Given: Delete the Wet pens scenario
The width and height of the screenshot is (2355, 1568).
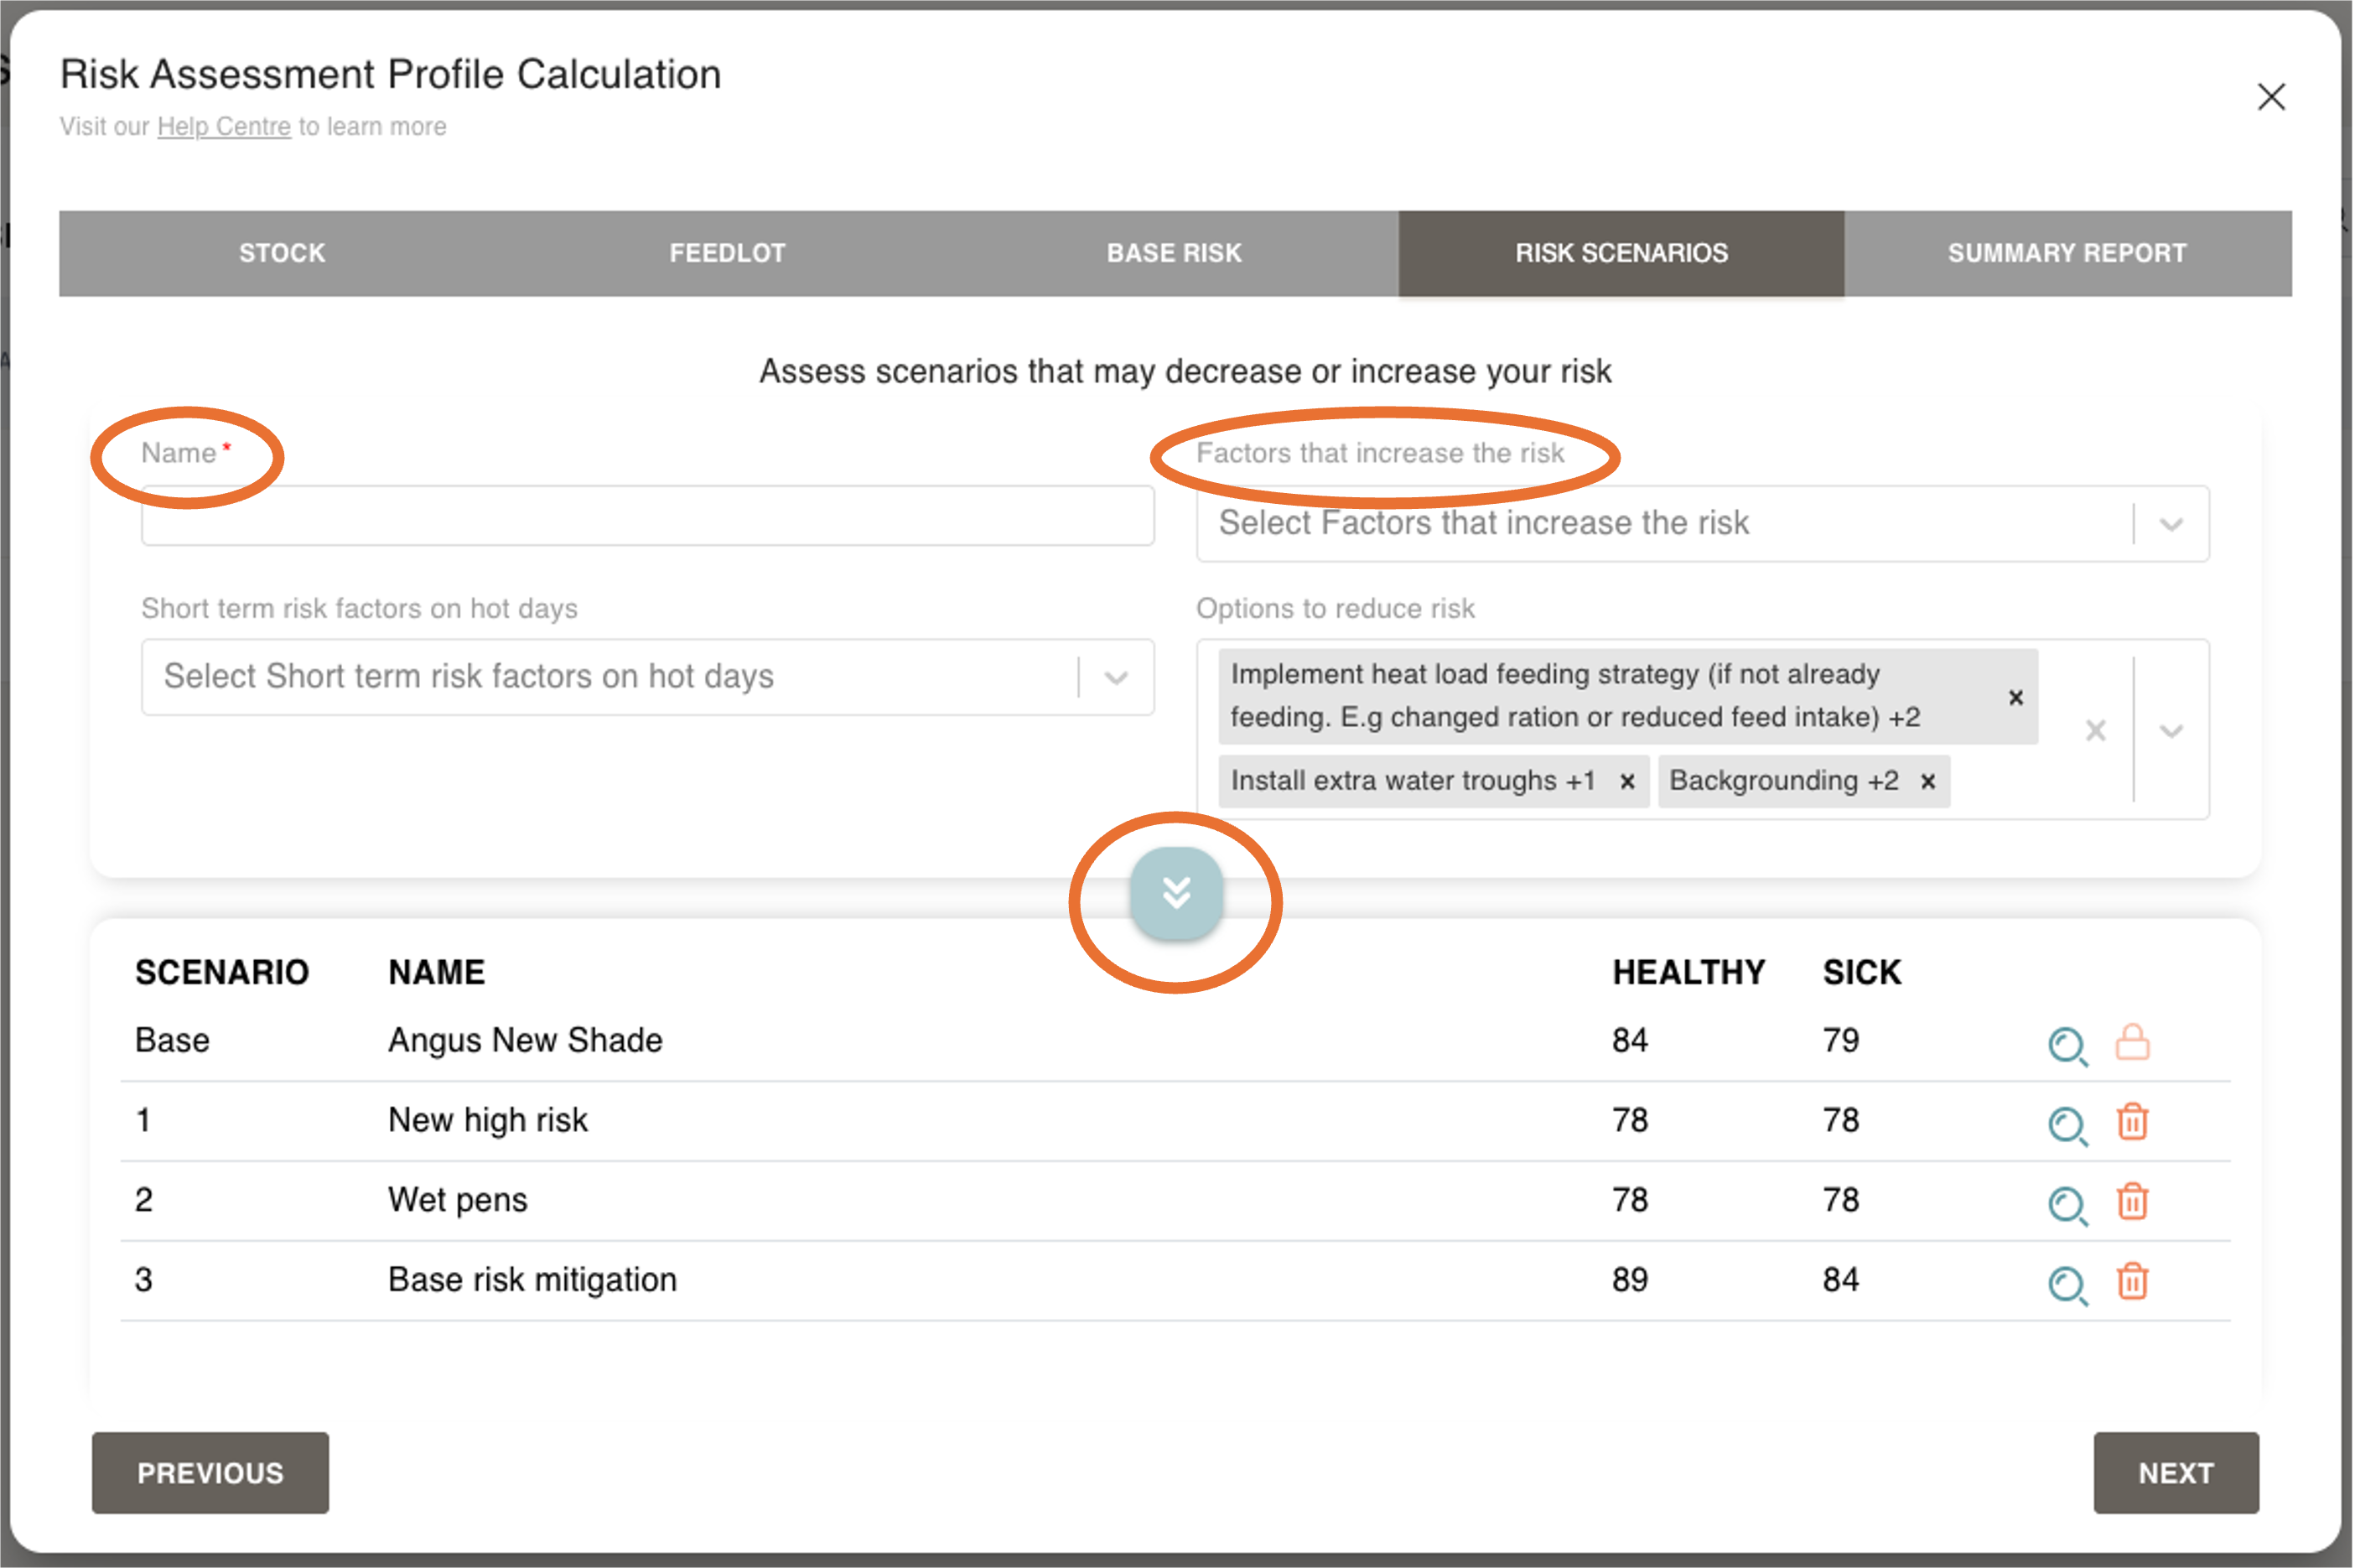Looking at the screenshot, I should [2132, 1202].
